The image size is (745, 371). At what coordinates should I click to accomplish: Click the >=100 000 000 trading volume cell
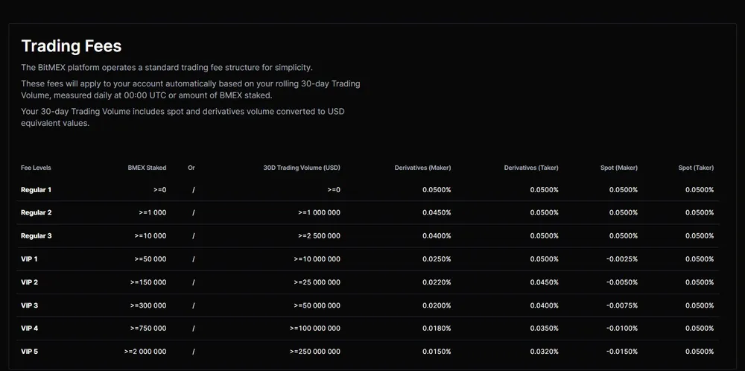pos(315,329)
